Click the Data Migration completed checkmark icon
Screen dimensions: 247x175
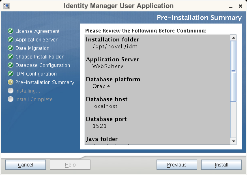coord(11,48)
